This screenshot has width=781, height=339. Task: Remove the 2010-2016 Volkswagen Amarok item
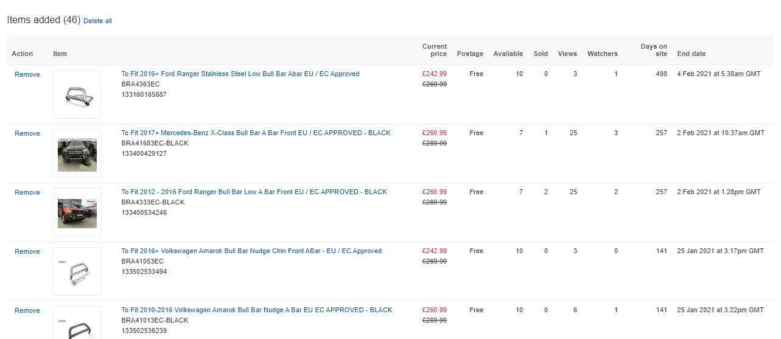pyautogui.click(x=27, y=310)
